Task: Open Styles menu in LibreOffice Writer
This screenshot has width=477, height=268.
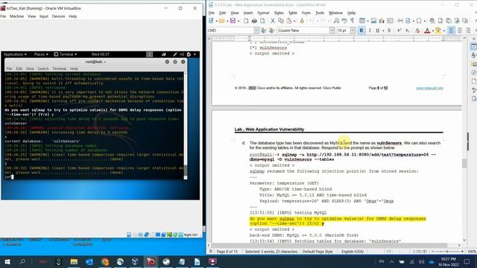Action: (x=279, y=13)
